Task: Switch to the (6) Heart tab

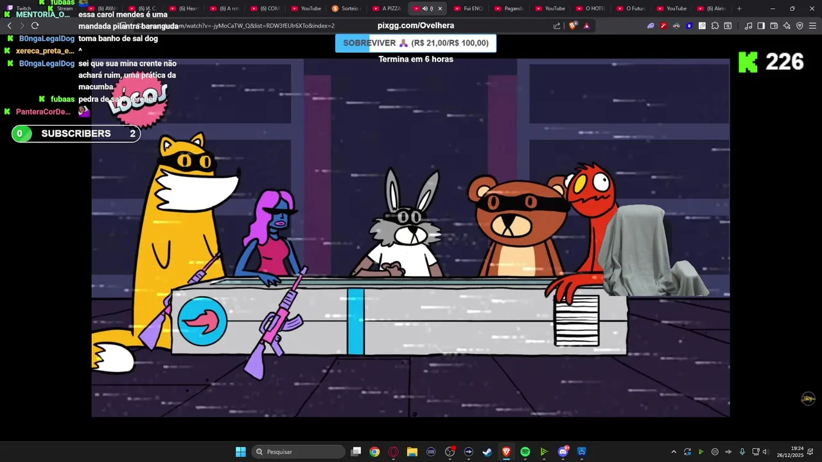Action: (x=184, y=8)
